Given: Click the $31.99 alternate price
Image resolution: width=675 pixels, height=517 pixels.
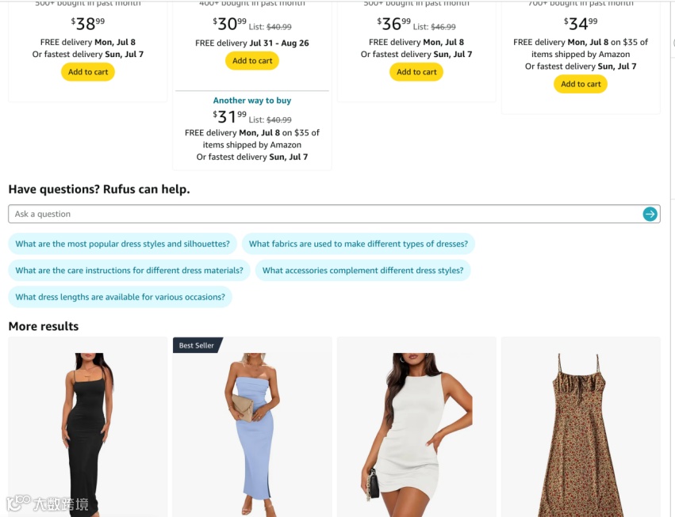Looking at the screenshot, I should [229, 116].
